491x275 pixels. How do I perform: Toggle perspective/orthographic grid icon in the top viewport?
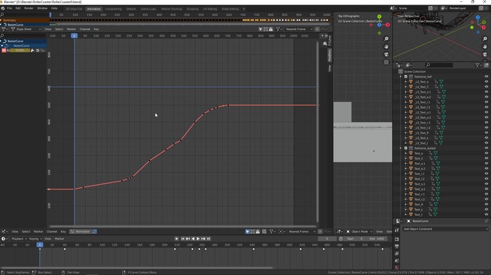pos(386,63)
